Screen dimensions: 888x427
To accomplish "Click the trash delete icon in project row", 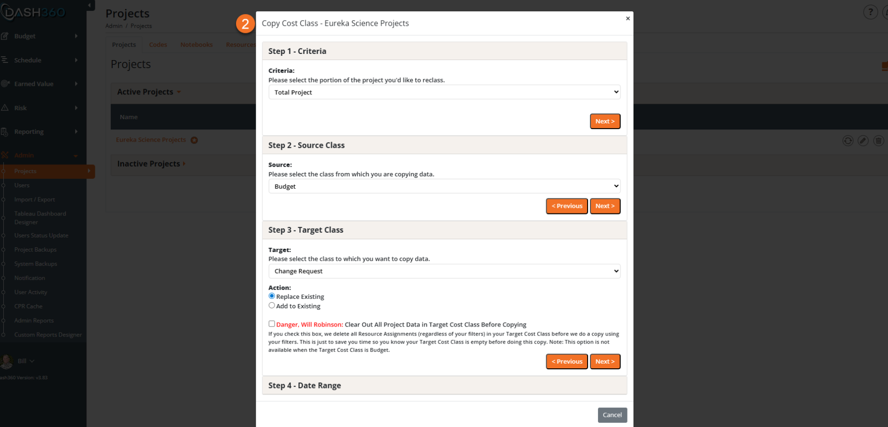I will click(879, 141).
